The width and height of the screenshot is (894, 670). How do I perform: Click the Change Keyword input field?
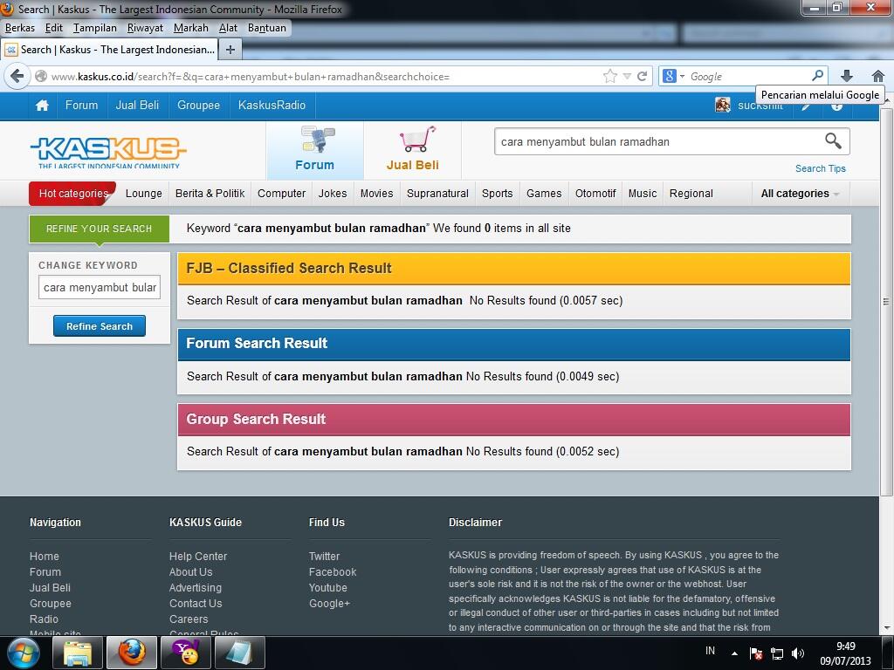pos(100,287)
